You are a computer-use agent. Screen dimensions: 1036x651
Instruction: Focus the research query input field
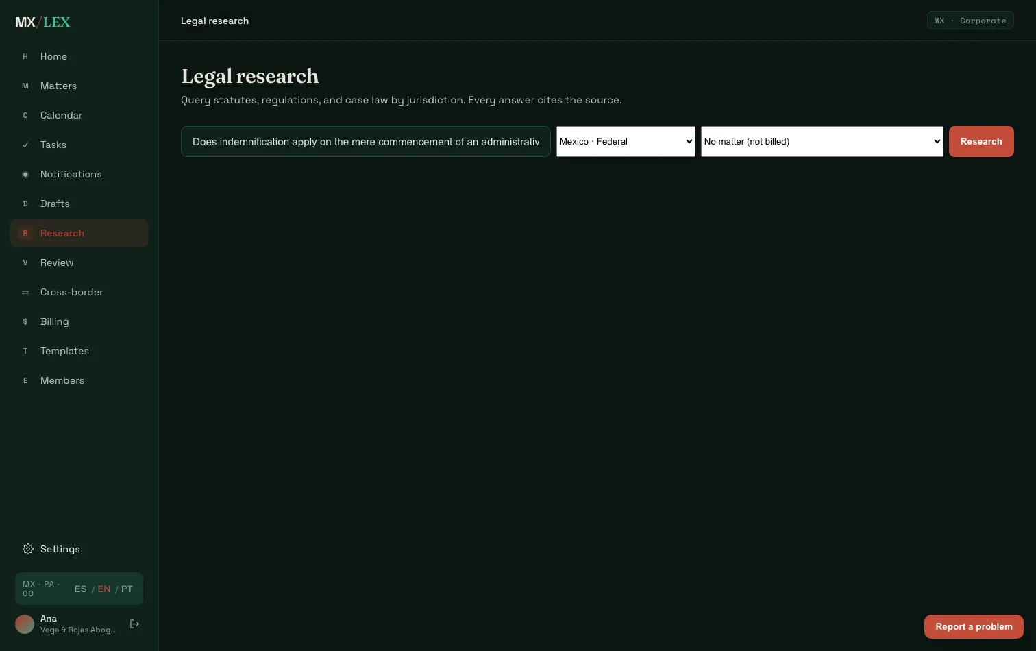[x=366, y=141]
